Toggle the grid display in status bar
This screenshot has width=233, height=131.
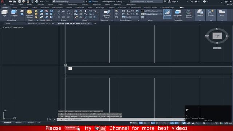pyautogui.click(x=141, y=123)
